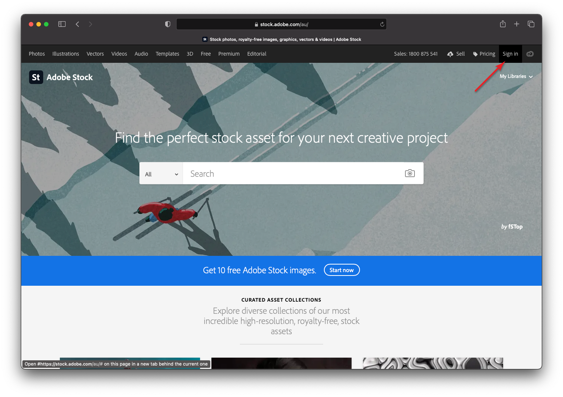Open a new tab with plus icon
Viewport: 563px width, 397px height.
pyautogui.click(x=516, y=24)
